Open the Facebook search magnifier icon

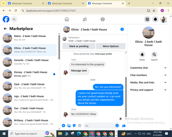coord(14,19)
